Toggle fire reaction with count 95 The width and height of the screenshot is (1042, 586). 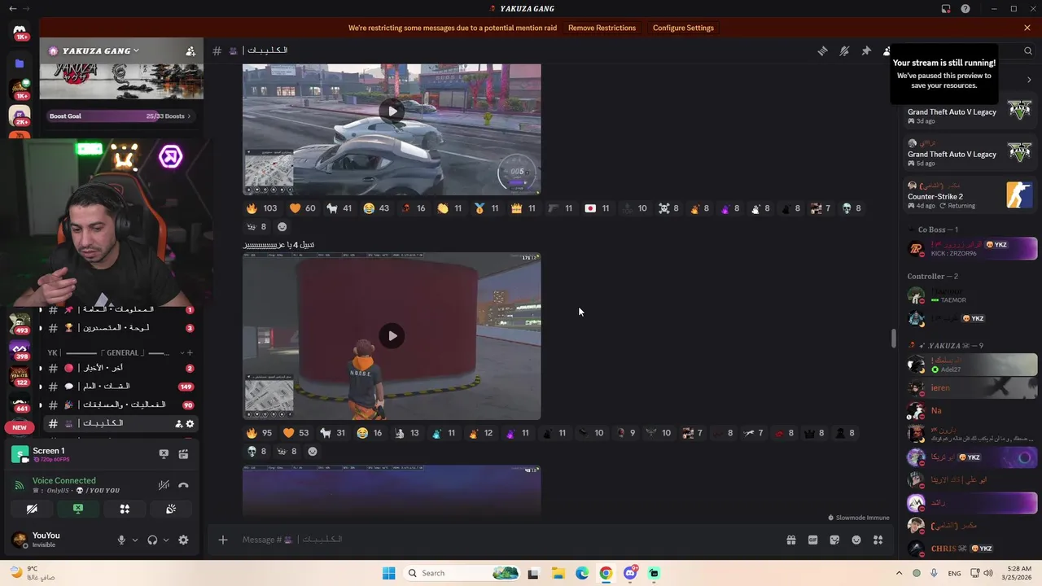(260, 433)
